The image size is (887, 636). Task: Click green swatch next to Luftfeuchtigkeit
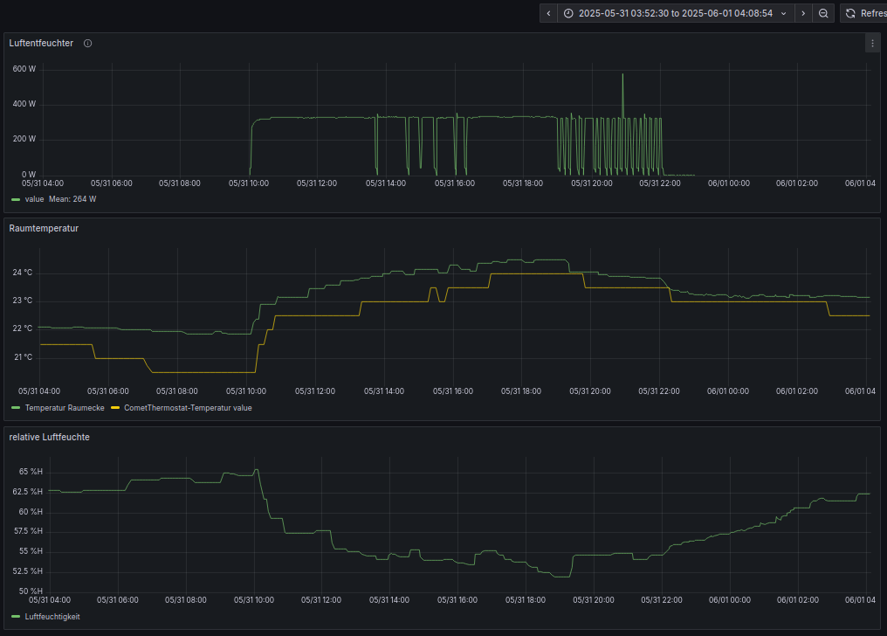click(x=15, y=617)
